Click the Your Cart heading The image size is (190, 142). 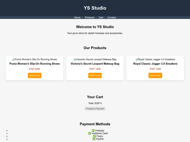(x=95, y=97)
